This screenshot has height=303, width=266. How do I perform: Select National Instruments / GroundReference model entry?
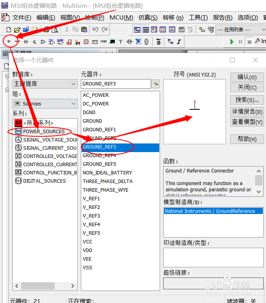tap(213, 211)
